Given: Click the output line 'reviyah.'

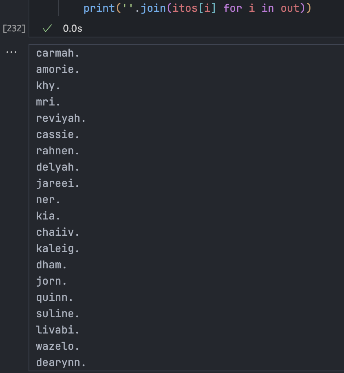Looking at the screenshot, I should point(61,118).
